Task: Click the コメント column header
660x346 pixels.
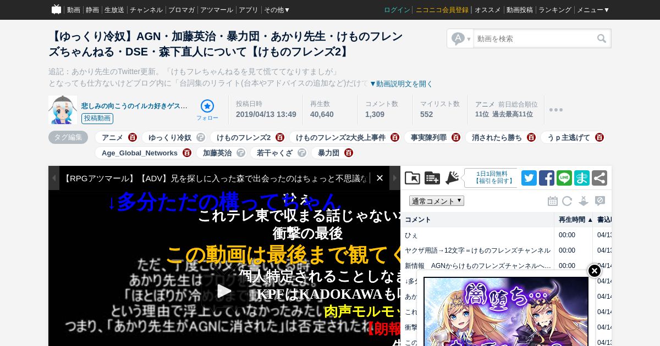Action: pyautogui.click(x=477, y=220)
